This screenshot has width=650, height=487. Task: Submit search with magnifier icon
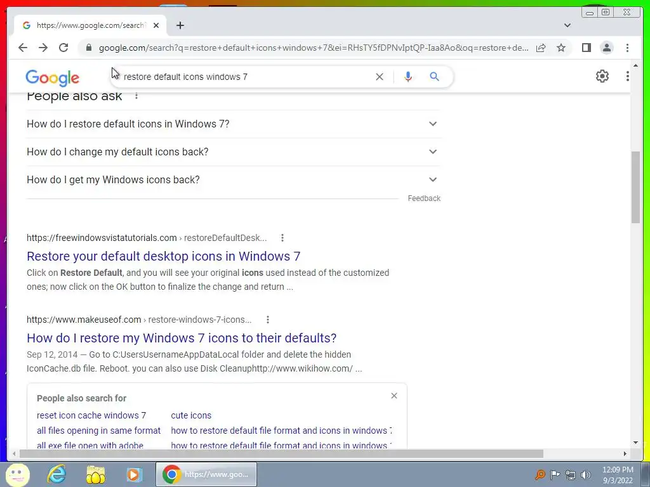click(434, 77)
